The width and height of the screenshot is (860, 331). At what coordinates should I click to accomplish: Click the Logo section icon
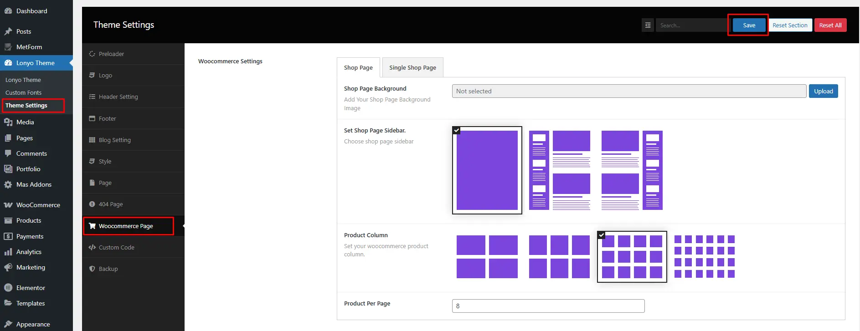92,75
